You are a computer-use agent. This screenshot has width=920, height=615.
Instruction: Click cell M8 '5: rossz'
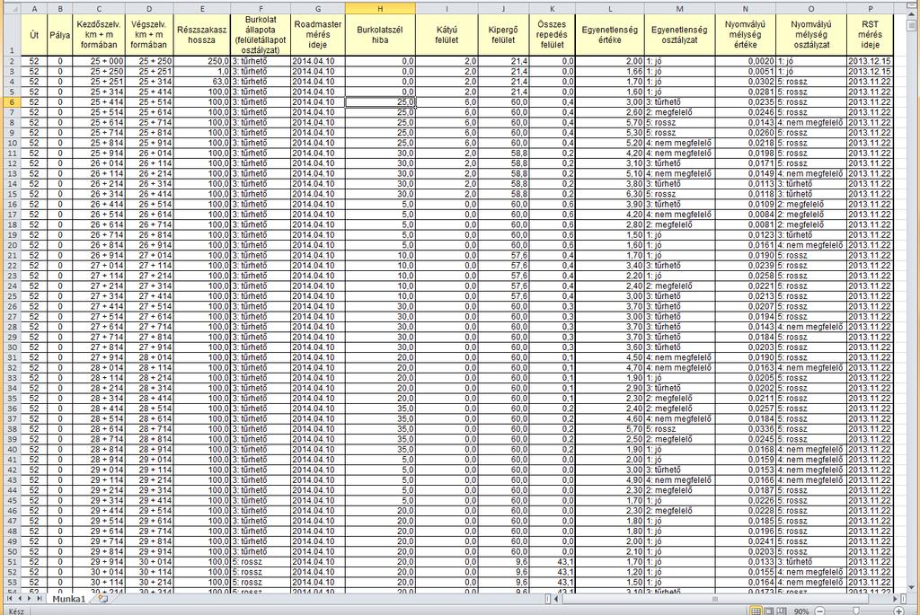click(x=679, y=122)
